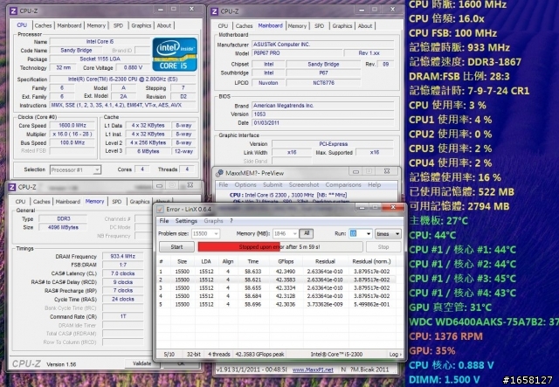Click the MaxxMEM window title icon

click(x=219, y=173)
